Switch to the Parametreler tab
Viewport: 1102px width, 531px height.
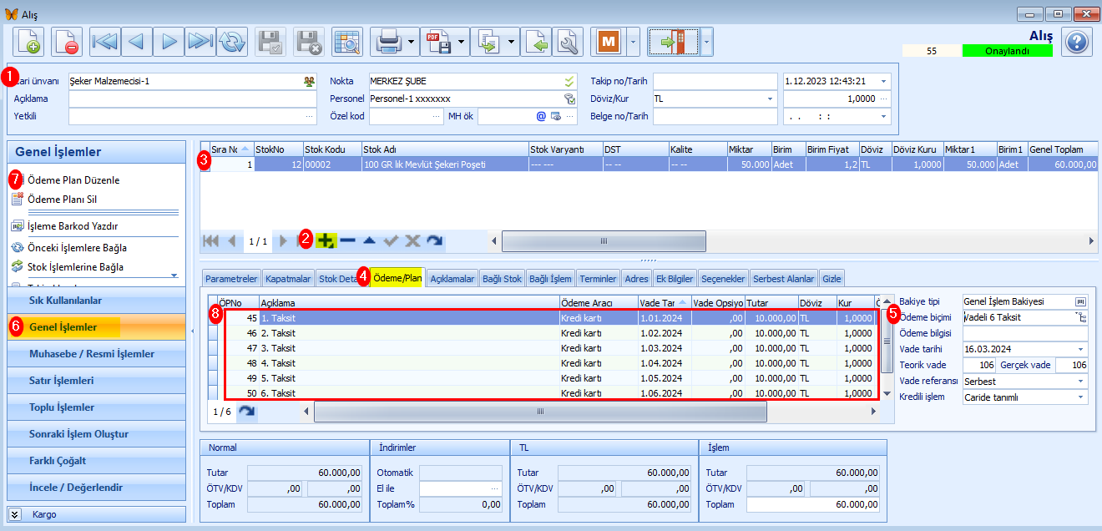(x=231, y=279)
